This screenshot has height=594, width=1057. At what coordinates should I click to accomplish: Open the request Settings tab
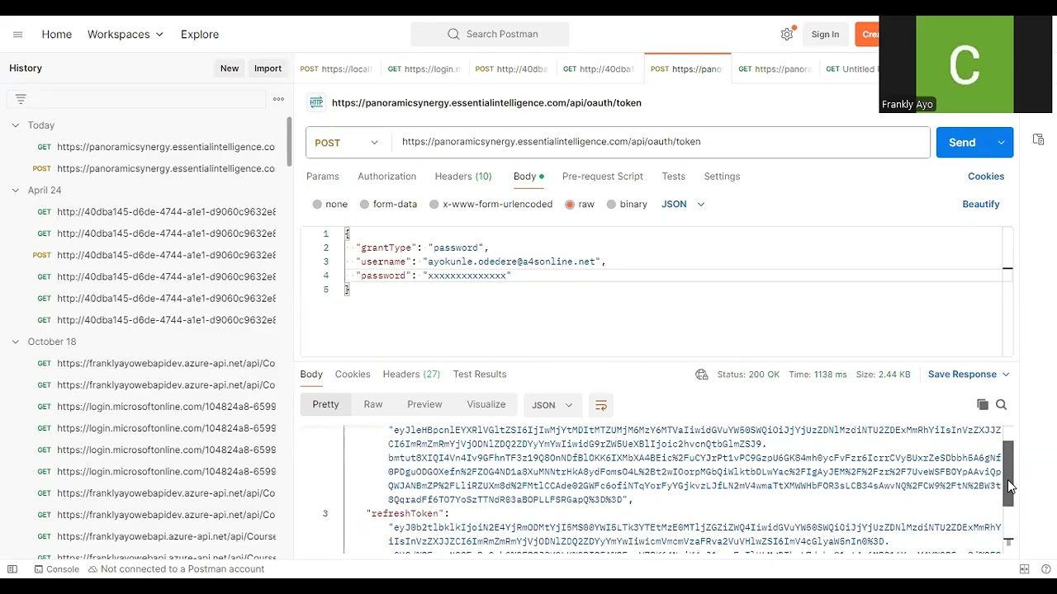coord(722,177)
